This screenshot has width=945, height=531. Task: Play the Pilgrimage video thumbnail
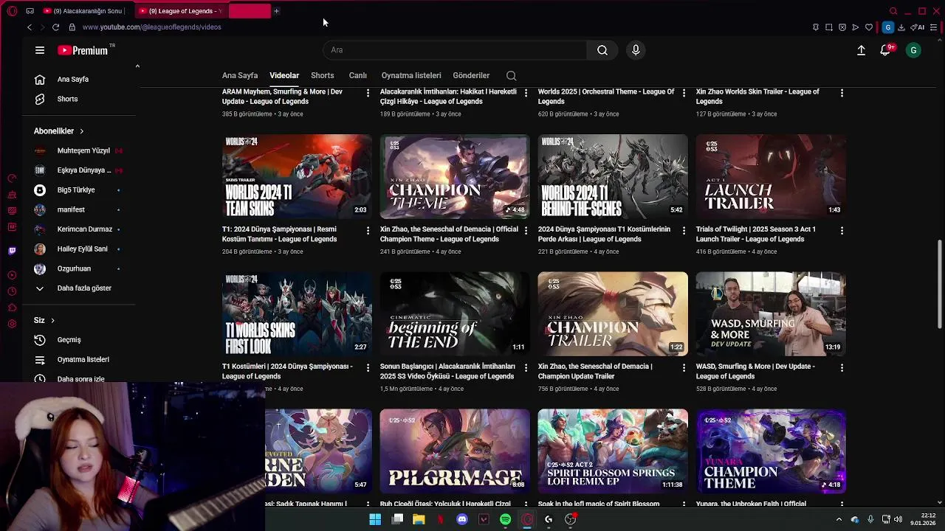pos(455,451)
